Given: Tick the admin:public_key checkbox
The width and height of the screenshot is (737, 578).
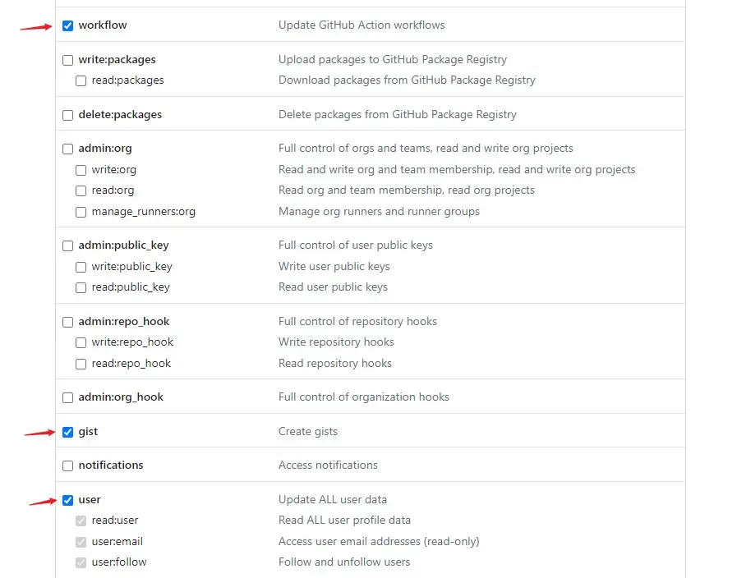Looking at the screenshot, I should click(68, 245).
